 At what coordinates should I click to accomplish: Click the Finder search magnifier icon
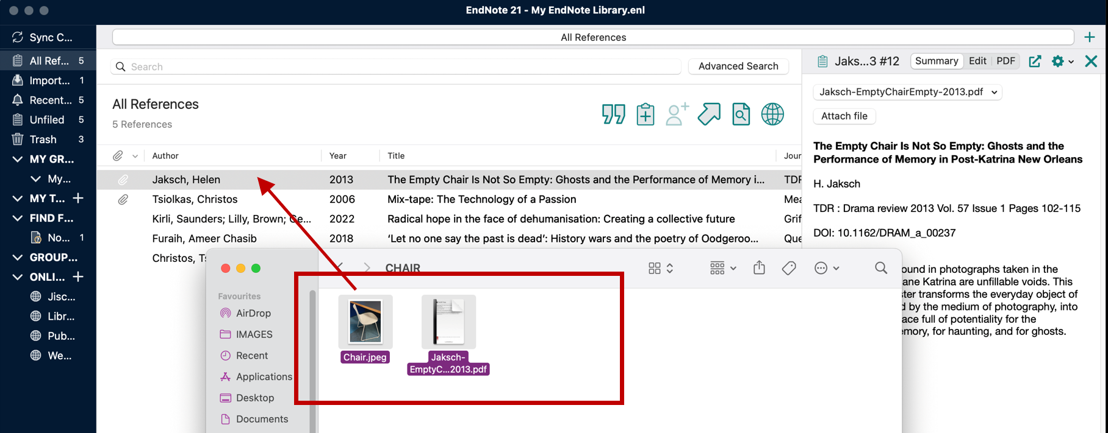click(881, 268)
